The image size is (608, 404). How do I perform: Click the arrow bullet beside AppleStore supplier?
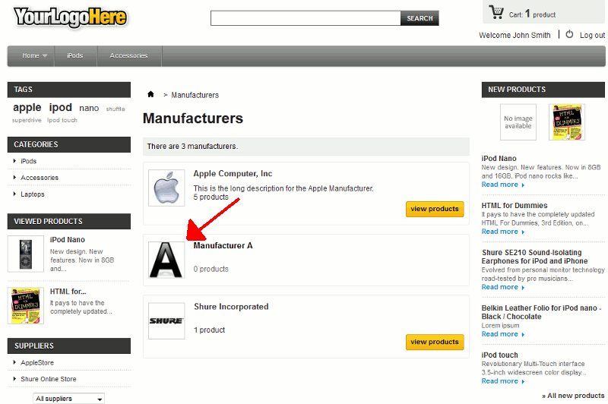pos(14,362)
